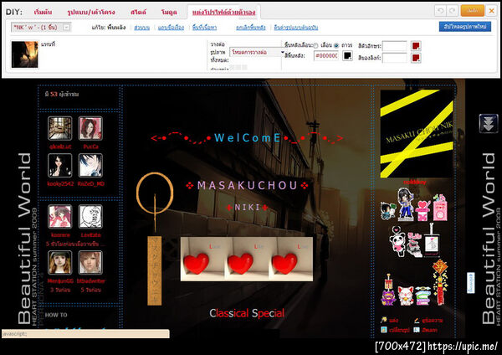Open the top-left room photo avatar
502x355 pixels.
pos(60,128)
